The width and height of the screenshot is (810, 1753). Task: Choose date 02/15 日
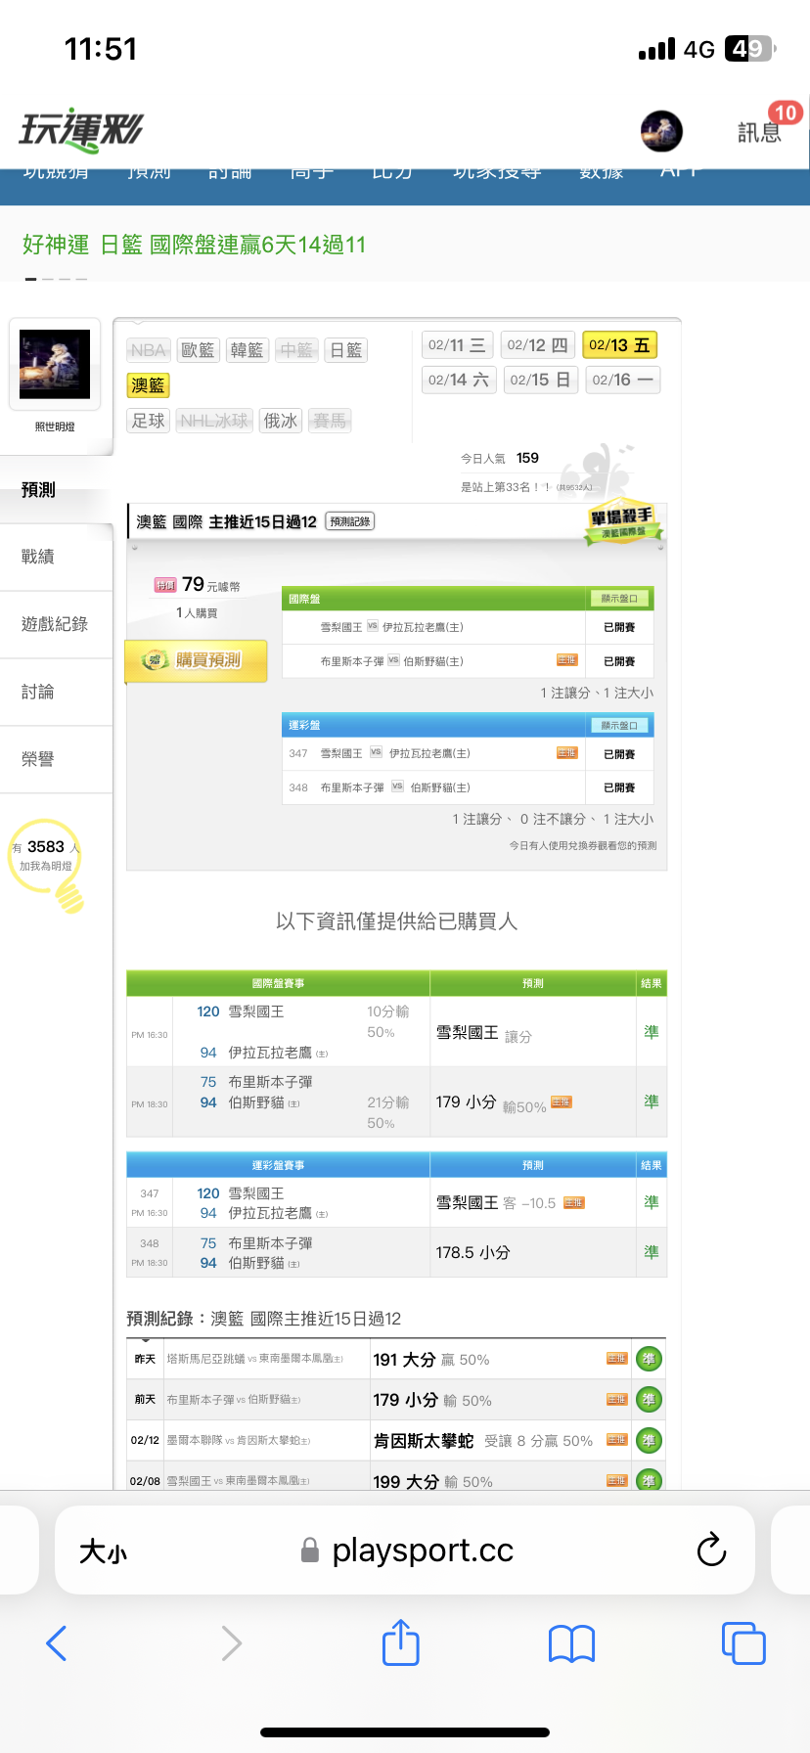click(x=540, y=380)
